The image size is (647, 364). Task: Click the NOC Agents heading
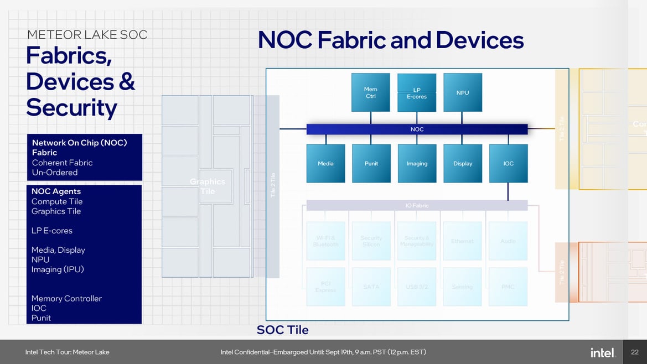pyautogui.click(x=56, y=191)
